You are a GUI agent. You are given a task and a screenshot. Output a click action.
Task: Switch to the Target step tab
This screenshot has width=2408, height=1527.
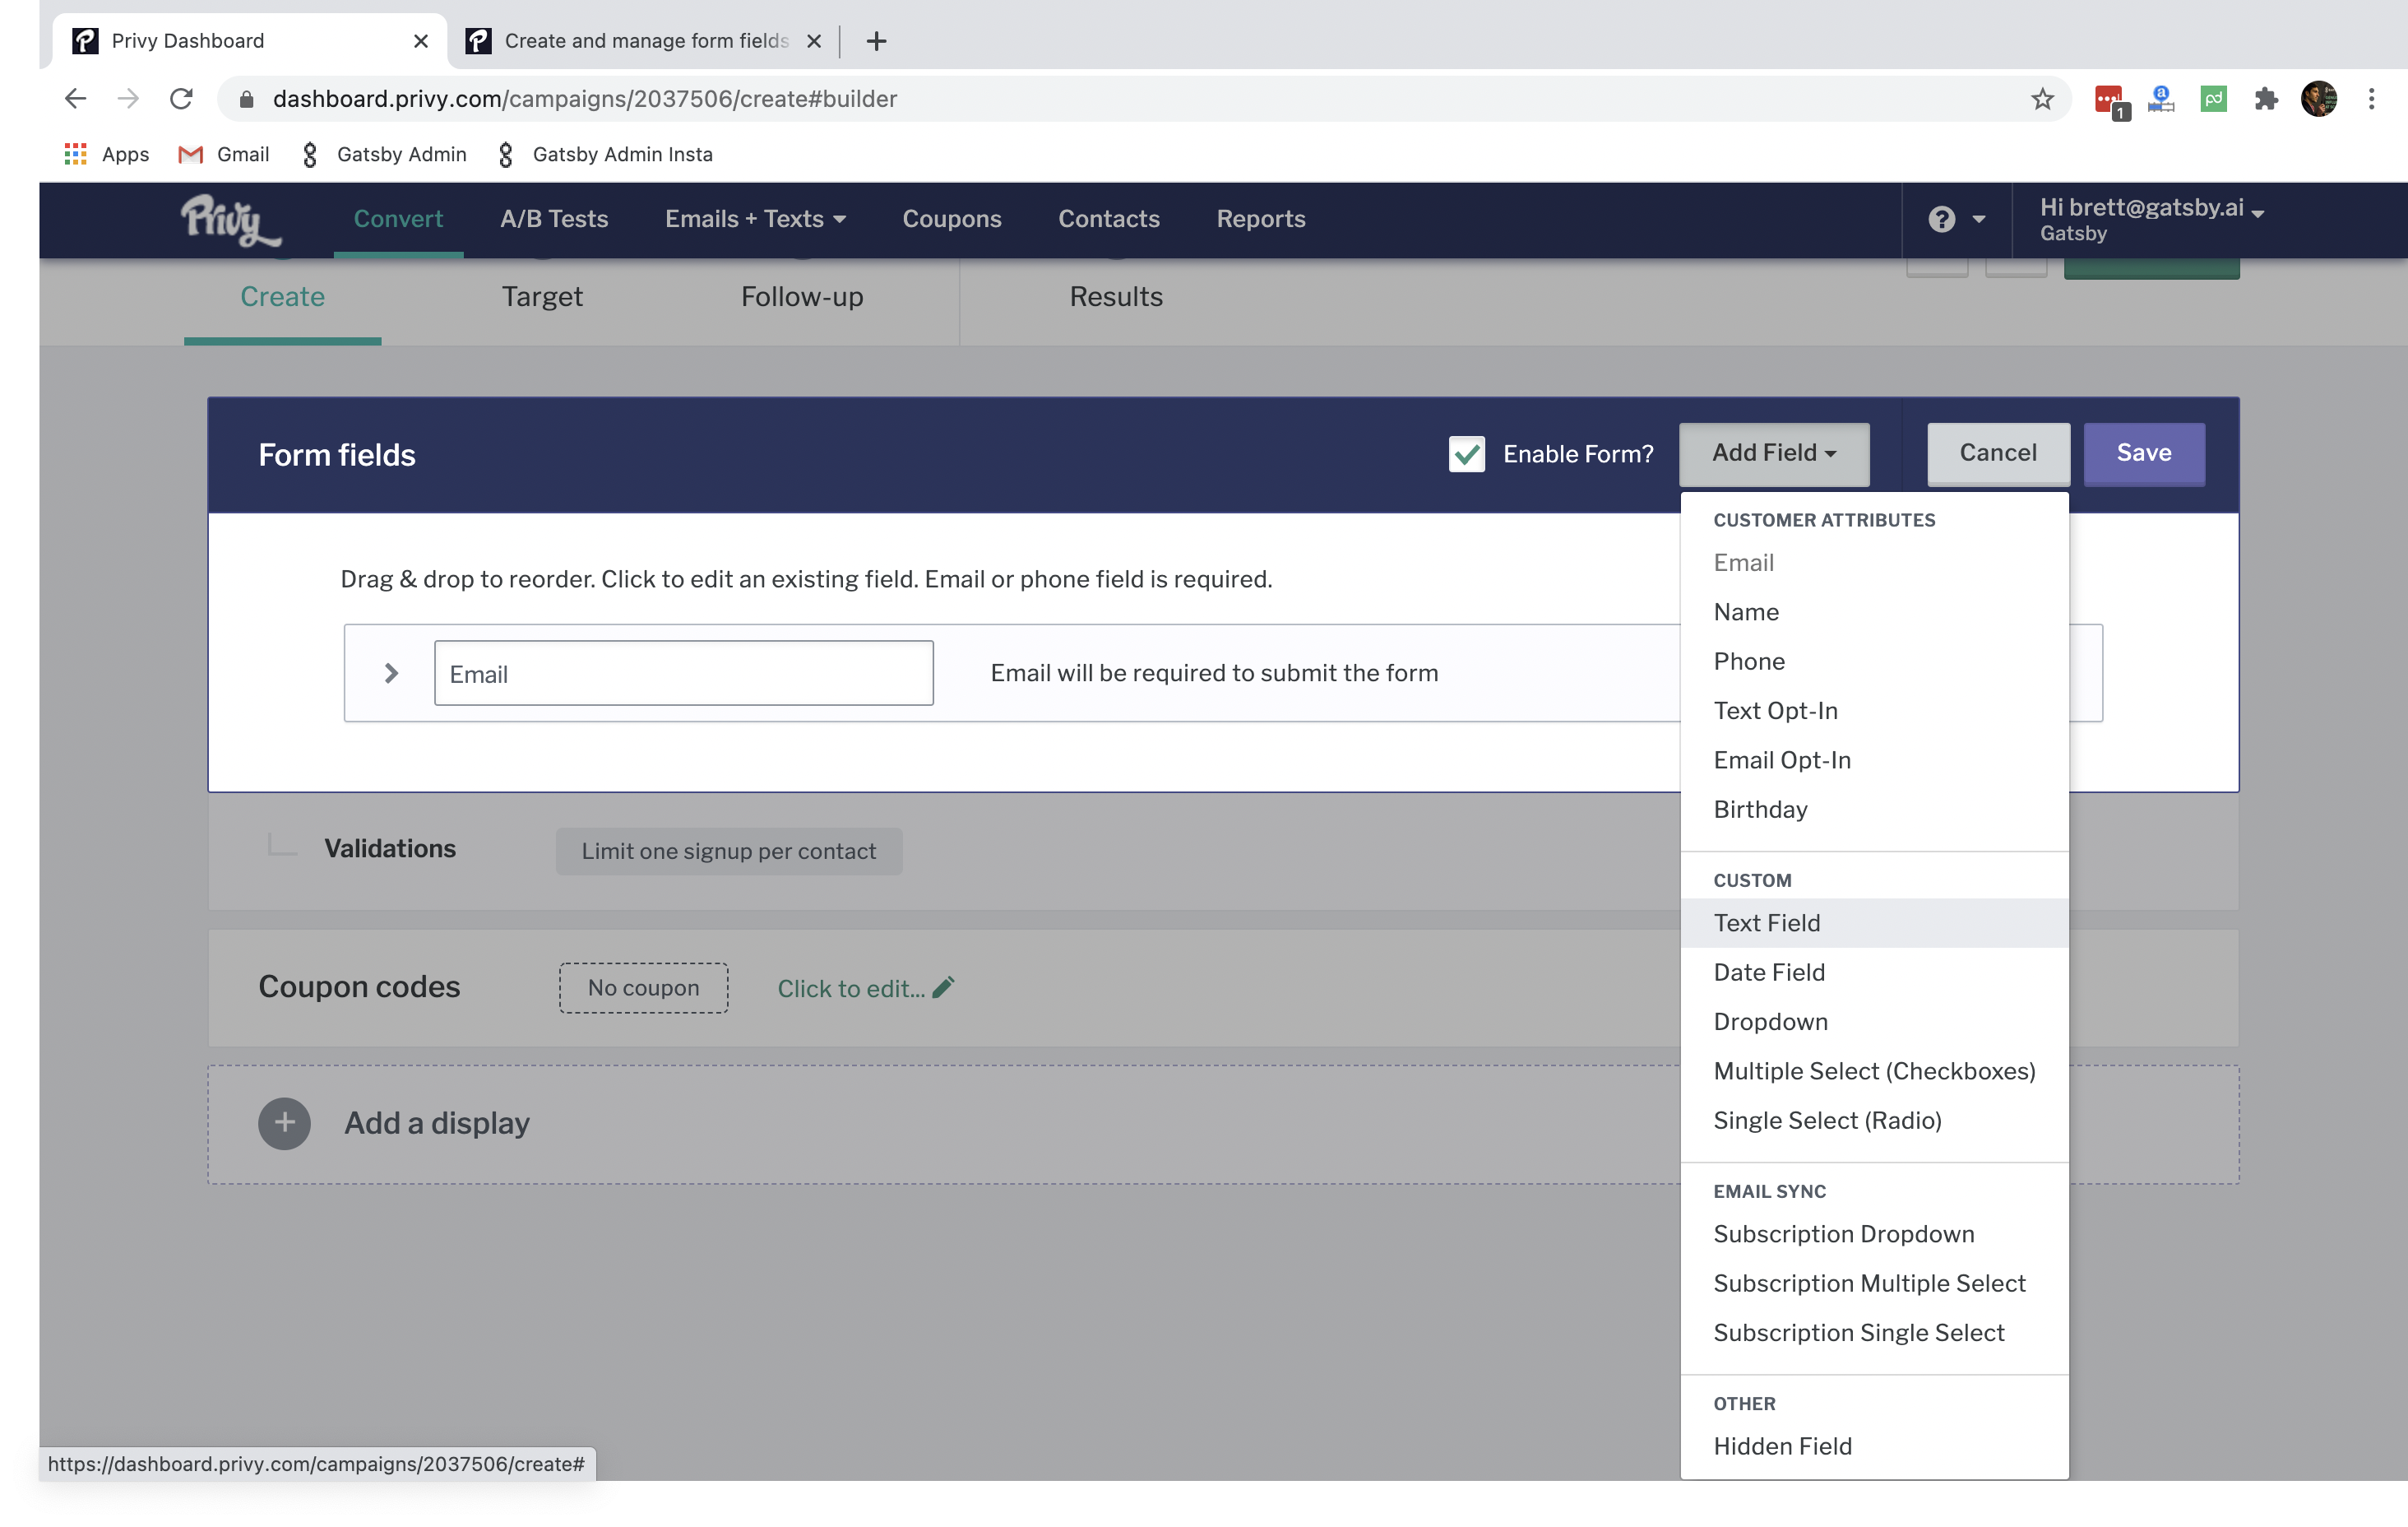[542, 297]
